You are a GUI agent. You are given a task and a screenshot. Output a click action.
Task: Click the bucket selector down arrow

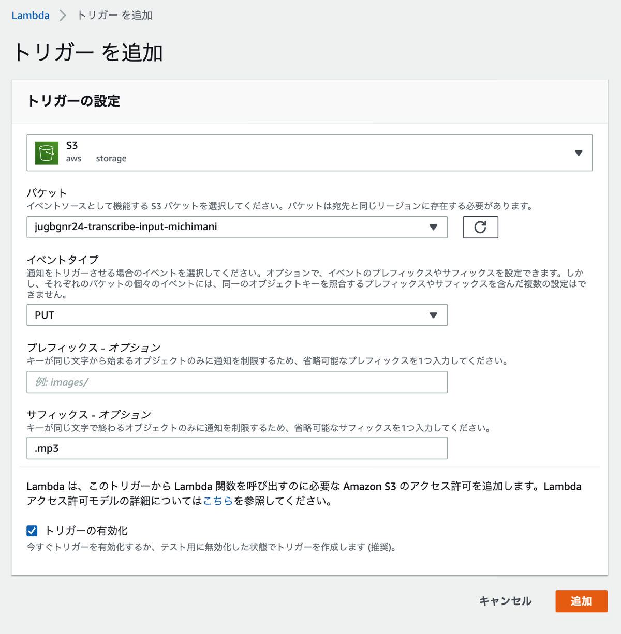pyautogui.click(x=433, y=227)
